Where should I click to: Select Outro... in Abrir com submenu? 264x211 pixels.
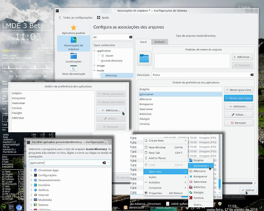click(x=200, y=204)
